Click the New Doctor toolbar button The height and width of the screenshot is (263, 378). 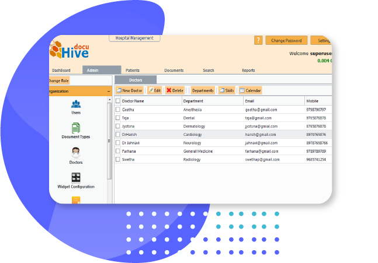click(x=129, y=90)
